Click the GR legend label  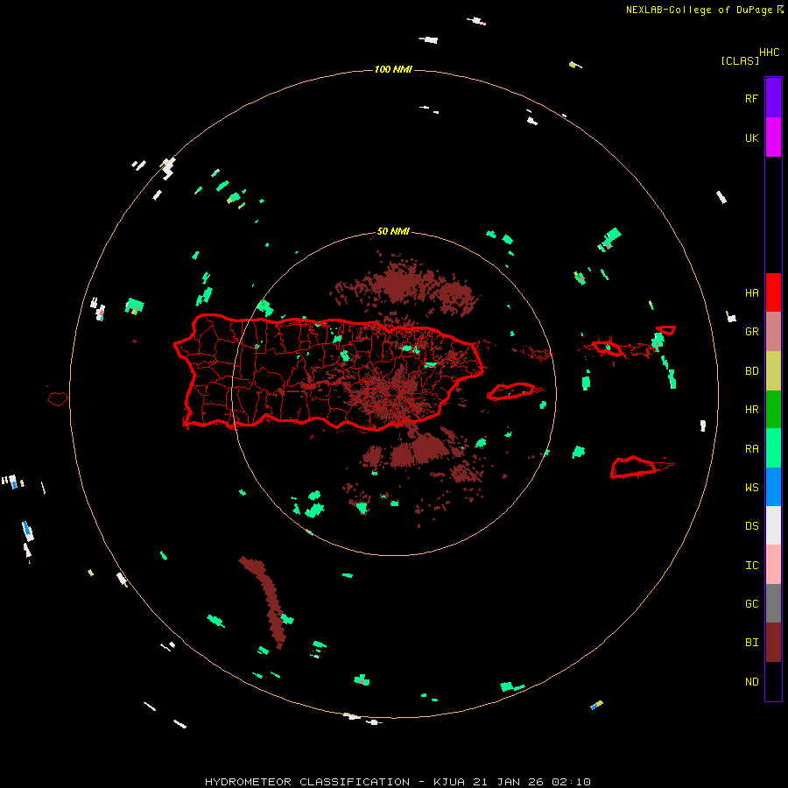pyautogui.click(x=751, y=331)
